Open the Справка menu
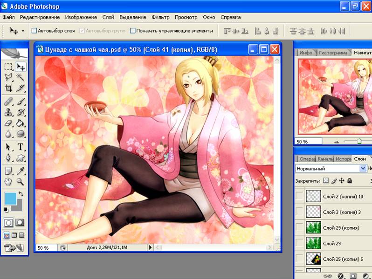Image resolution: width=372 pixels, height=279 pixels. 231,17
